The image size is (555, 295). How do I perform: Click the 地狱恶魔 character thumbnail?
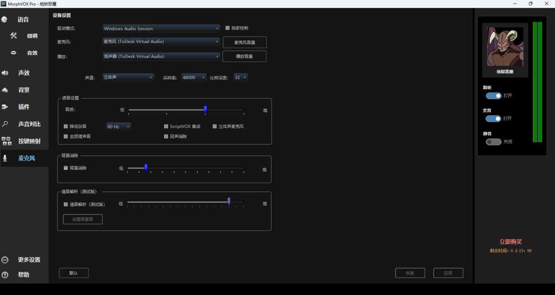[505, 47]
